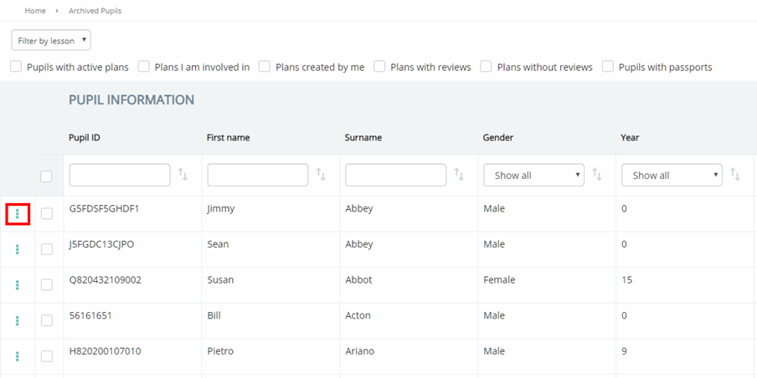Click the Gender column header
Viewport: 757px width, 378px height.
click(497, 137)
